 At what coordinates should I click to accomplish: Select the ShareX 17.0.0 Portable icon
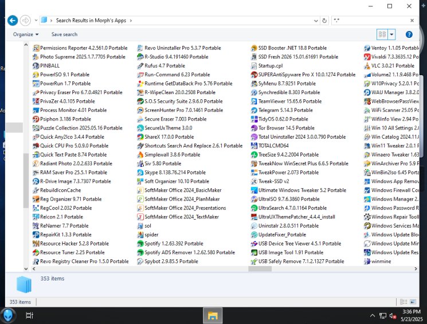click(x=140, y=137)
